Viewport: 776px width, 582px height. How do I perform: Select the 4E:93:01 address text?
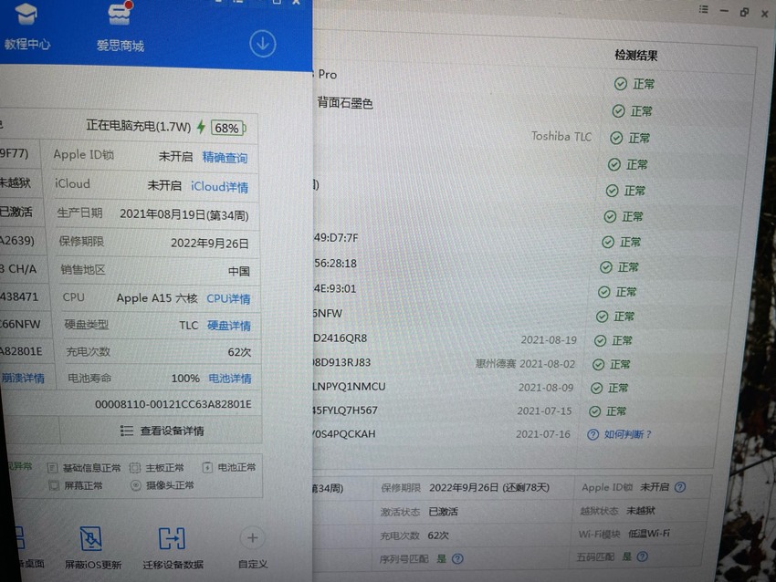click(x=334, y=289)
